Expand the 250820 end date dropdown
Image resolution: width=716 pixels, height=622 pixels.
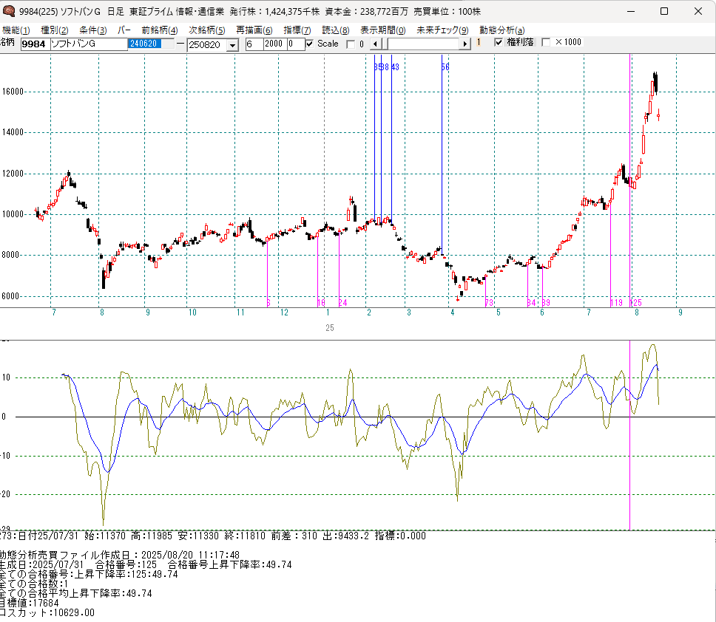tap(232, 44)
